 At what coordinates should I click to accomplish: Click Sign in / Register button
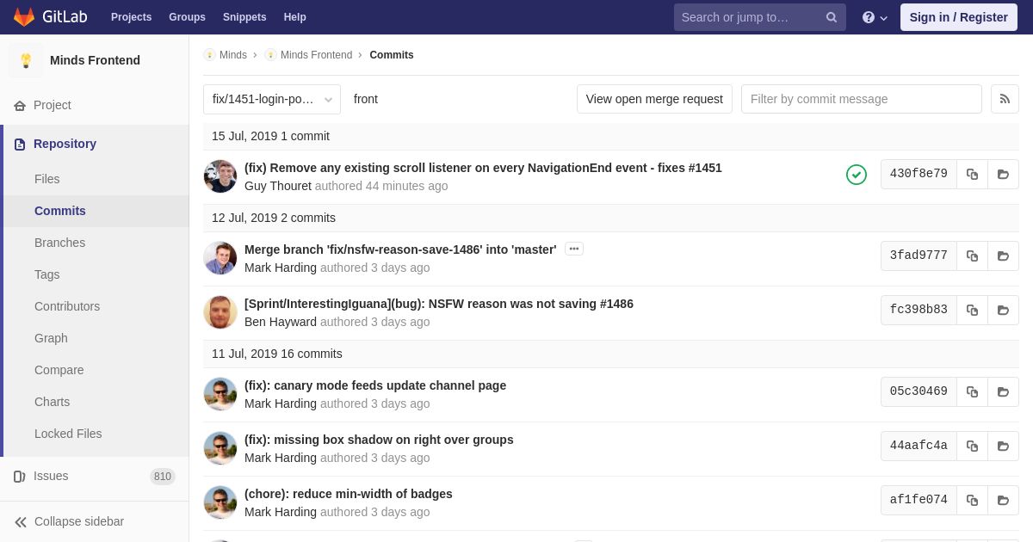[958, 17]
